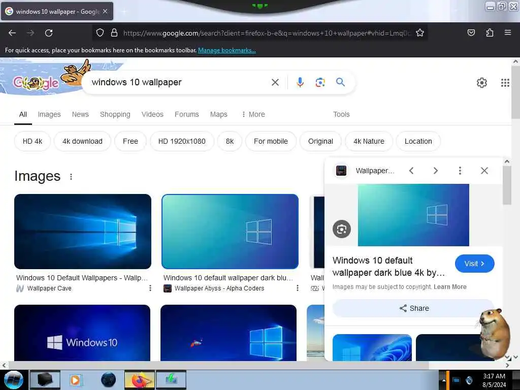Expand the More search categories menu
The image size is (520, 390).
253,114
